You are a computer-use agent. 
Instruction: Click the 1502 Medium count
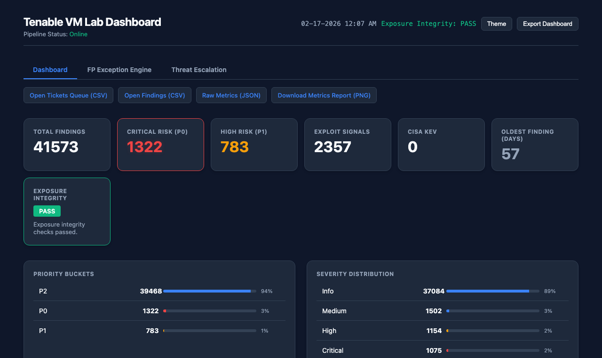[434, 311]
